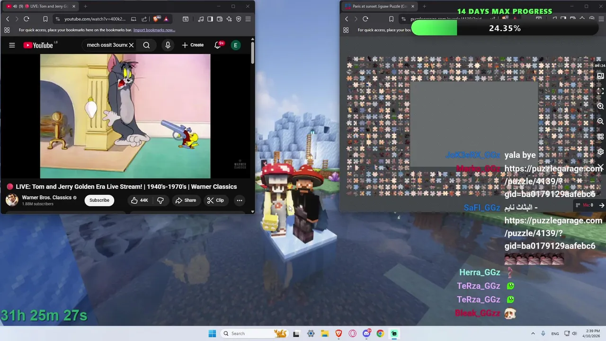Image resolution: width=606 pixels, height=341 pixels.
Task: Click puzzle zoom-out magnifier icon
Action: pos(600,122)
